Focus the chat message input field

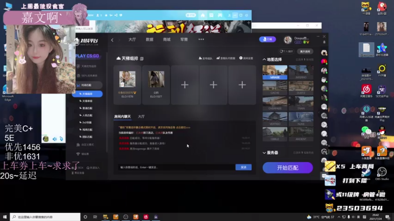tap(176, 167)
